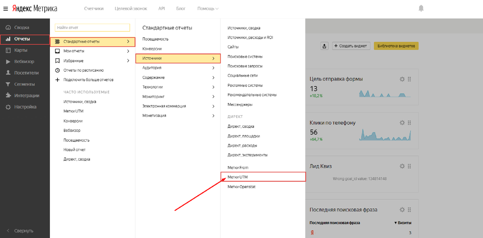
Task: Click drag handle of Клики по телефону widget
Action: click(409, 123)
